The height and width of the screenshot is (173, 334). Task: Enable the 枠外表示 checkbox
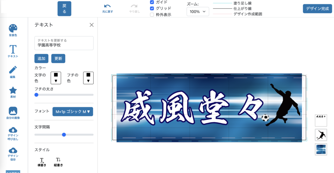(152, 15)
